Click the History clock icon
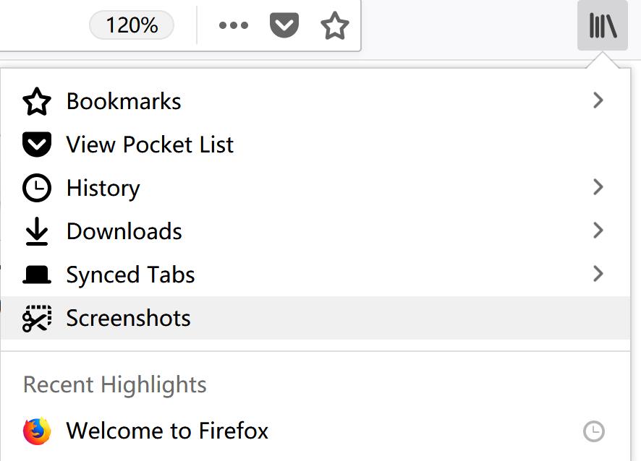The width and height of the screenshot is (641, 461). (37, 189)
